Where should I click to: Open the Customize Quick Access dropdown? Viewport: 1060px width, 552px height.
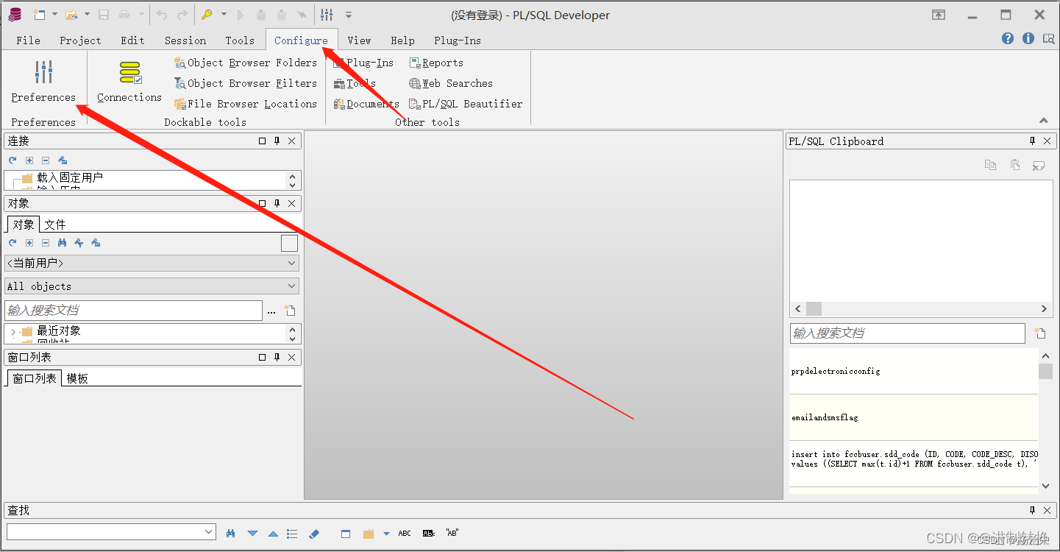pyautogui.click(x=349, y=15)
